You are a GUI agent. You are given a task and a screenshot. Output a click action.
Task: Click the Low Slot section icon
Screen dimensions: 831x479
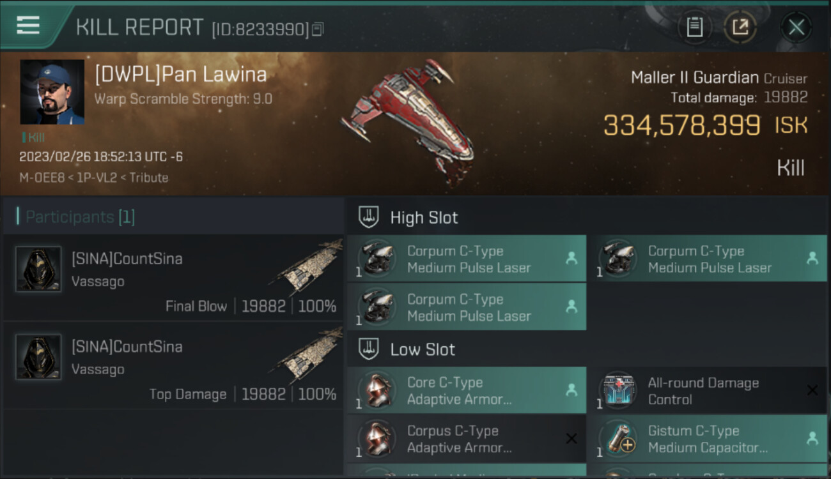pyautogui.click(x=368, y=349)
